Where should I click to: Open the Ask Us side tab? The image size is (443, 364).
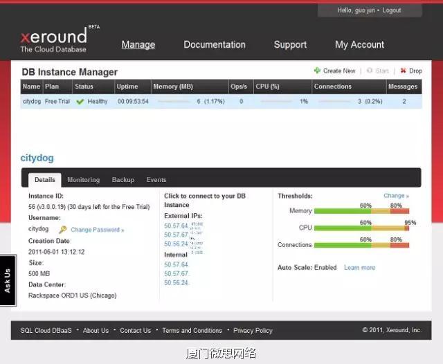tap(8, 280)
